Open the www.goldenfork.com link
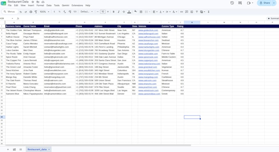 [x=148, y=30]
